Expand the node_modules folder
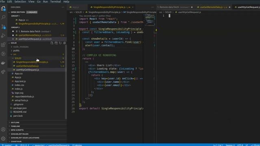The width and height of the screenshot is (260, 146). [x=21, y=47]
